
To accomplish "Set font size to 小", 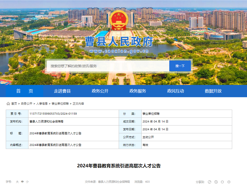I will 27,182.
